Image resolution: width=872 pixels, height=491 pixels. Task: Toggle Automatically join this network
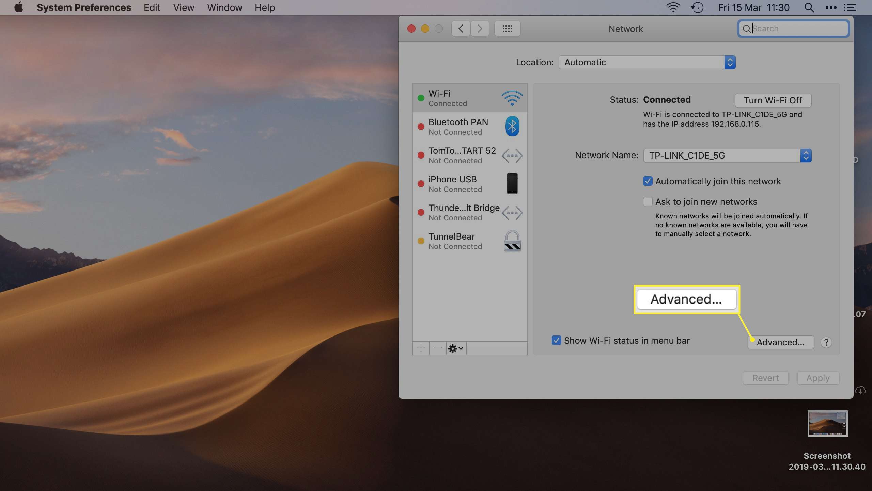click(x=648, y=181)
